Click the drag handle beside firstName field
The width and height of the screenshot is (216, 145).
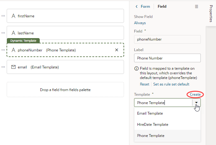pos(3,16)
